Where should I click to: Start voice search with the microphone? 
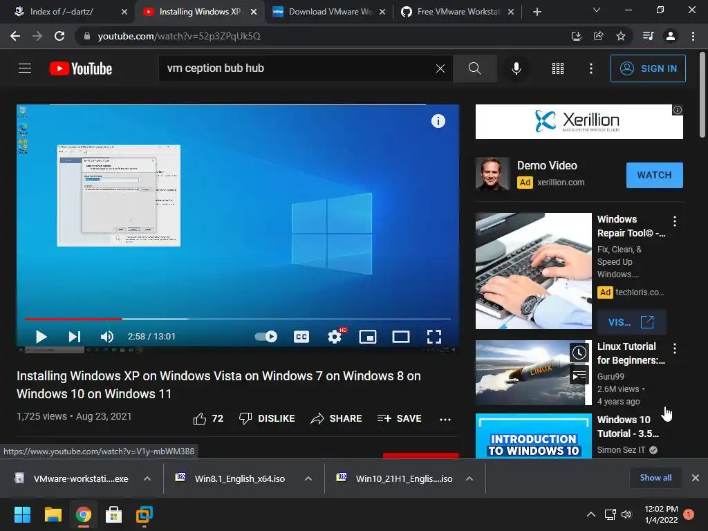(516, 68)
